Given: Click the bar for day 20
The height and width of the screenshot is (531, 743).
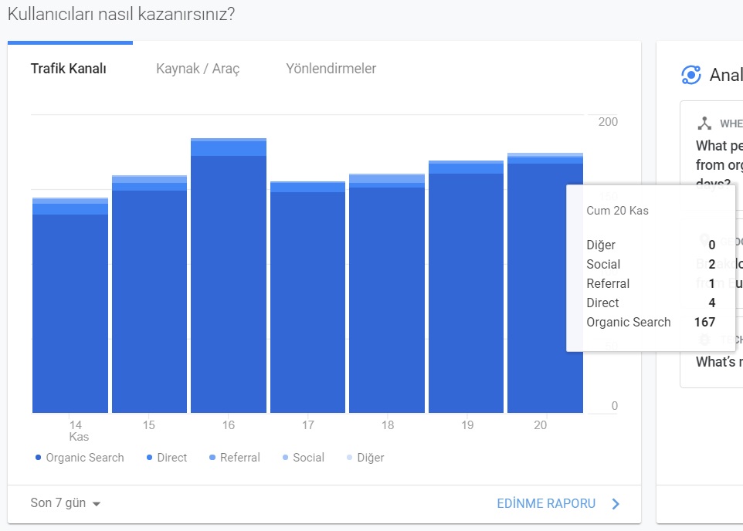Looking at the screenshot, I should pyautogui.click(x=545, y=282).
